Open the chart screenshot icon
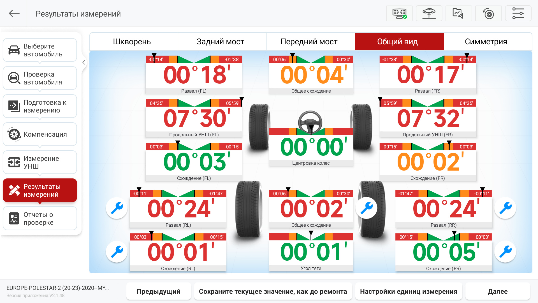The height and width of the screenshot is (303, 538). (x=459, y=13)
